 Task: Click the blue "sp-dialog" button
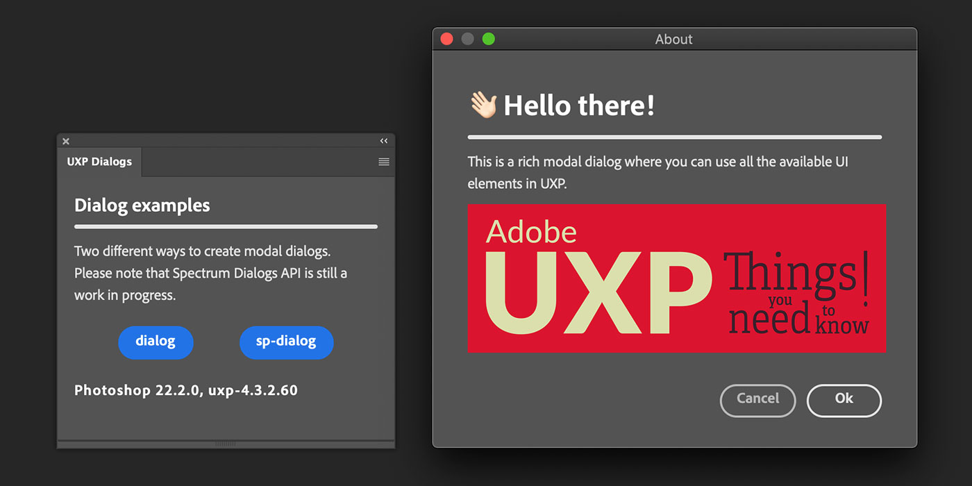pos(286,342)
